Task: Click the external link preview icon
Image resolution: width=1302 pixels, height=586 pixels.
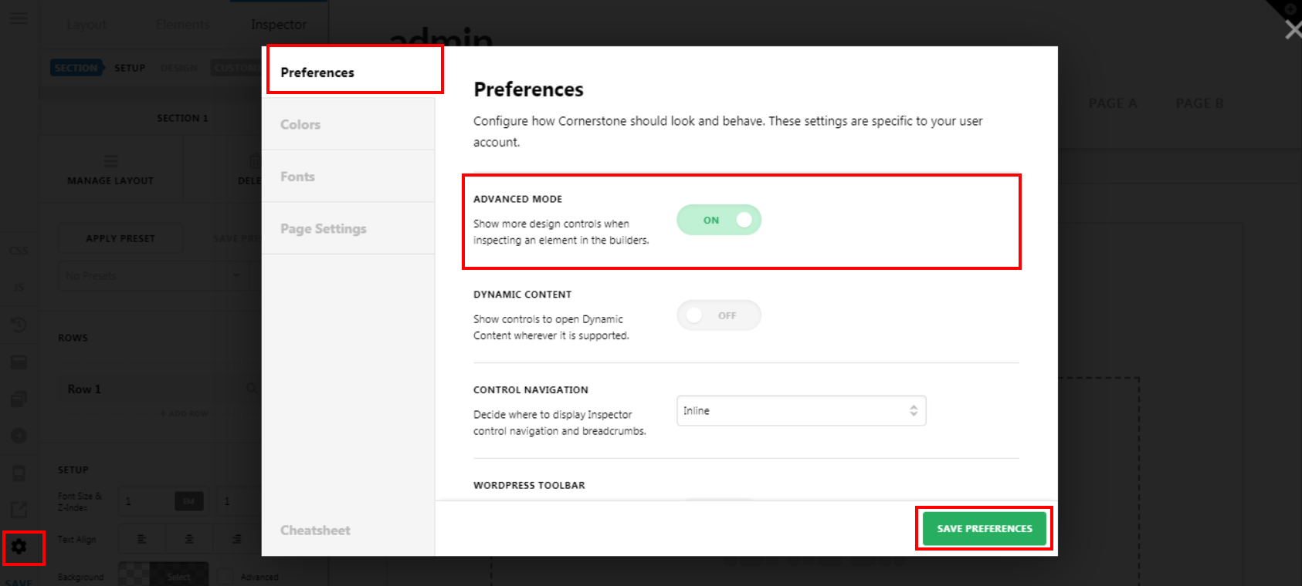Action: (19, 510)
